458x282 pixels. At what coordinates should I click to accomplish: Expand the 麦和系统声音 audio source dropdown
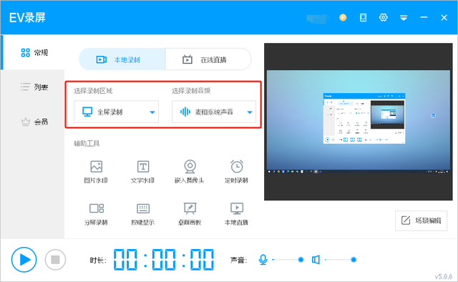214,112
